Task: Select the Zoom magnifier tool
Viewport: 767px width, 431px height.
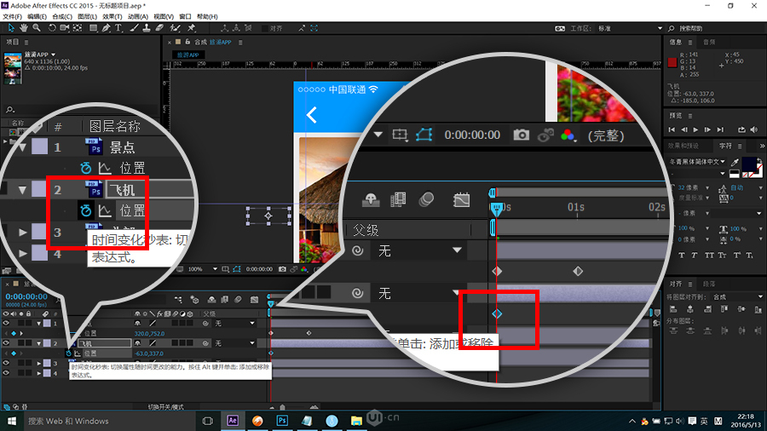Action: (36, 28)
